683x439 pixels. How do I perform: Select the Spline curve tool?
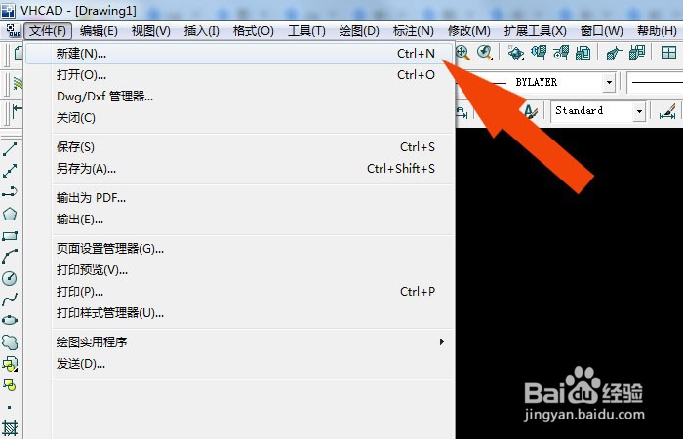[x=10, y=299]
